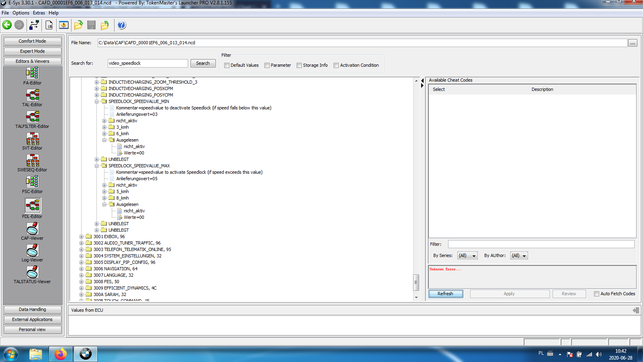Select the 3009 EFFICIENT_DYNAMICS, 4C row
This screenshot has height=362, width=643.
pos(125,288)
